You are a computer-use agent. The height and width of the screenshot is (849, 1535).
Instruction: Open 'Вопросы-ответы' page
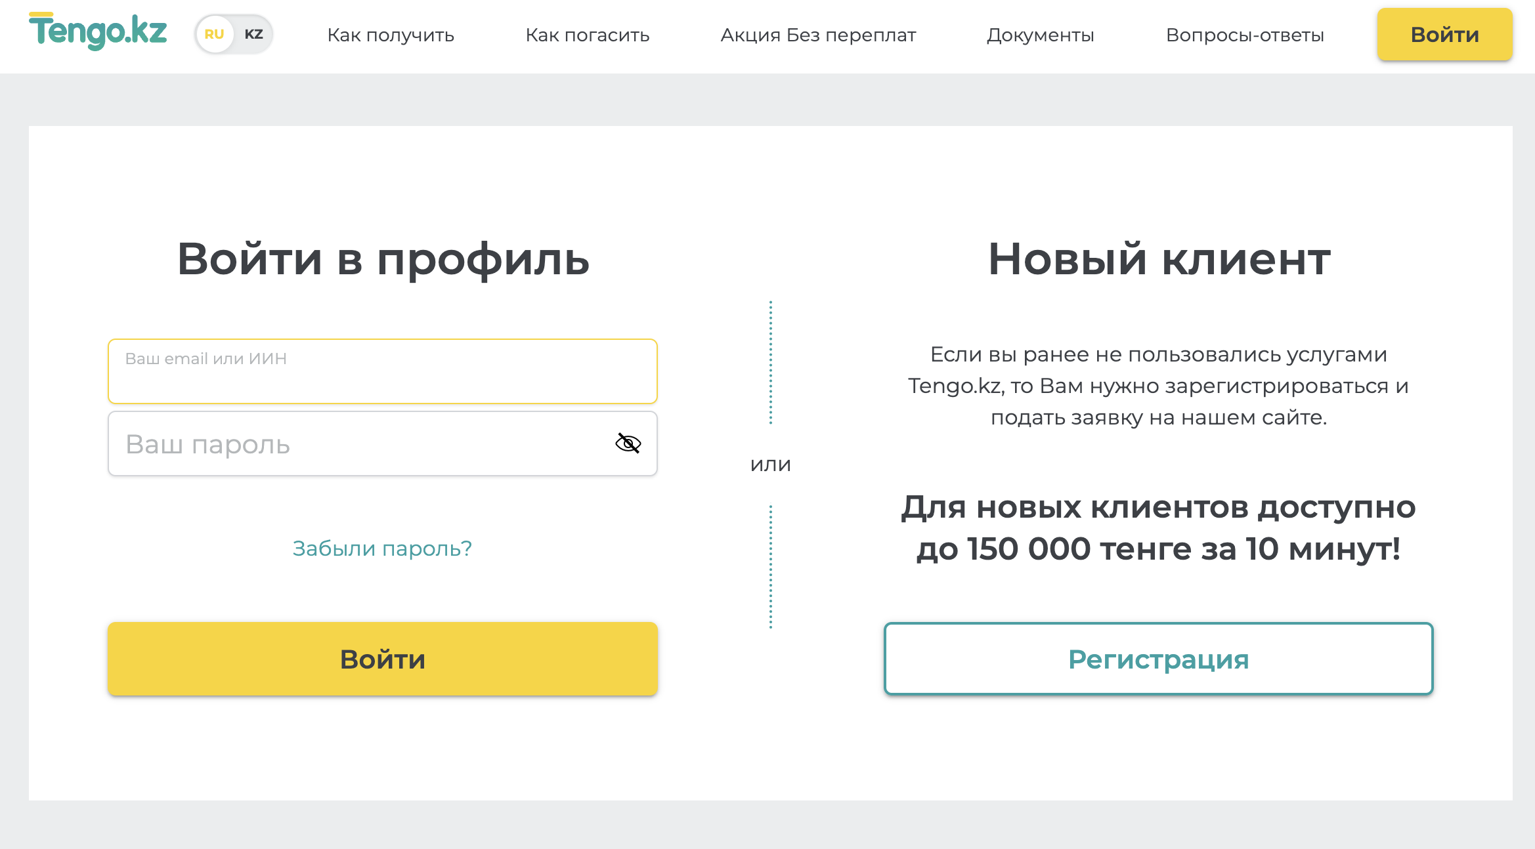[1245, 35]
